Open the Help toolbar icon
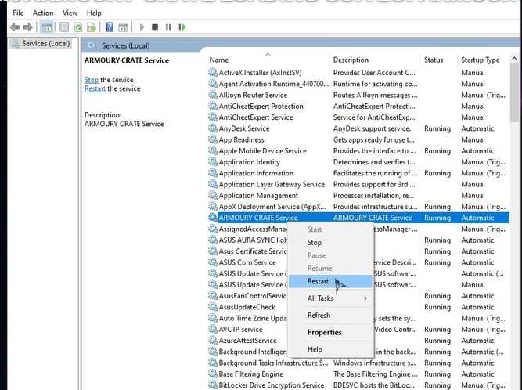Viewport: 522px width, 390px height. pos(110,27)
